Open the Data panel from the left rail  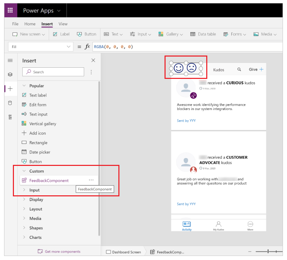click(x=10, y=103)
